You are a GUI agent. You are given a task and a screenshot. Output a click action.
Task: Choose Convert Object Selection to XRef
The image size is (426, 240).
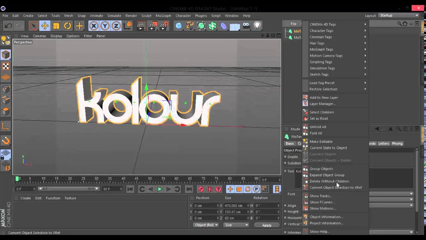click(335, 187)
